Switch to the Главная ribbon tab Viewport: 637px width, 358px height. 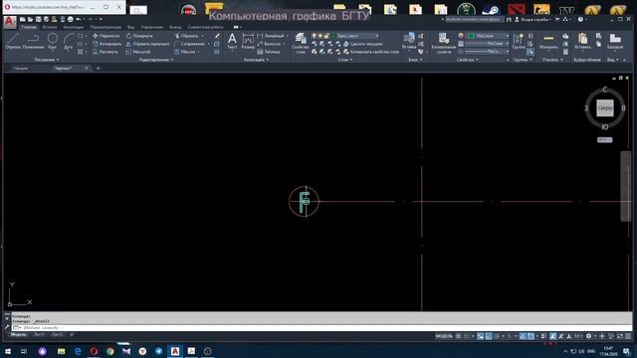[29, 27]
